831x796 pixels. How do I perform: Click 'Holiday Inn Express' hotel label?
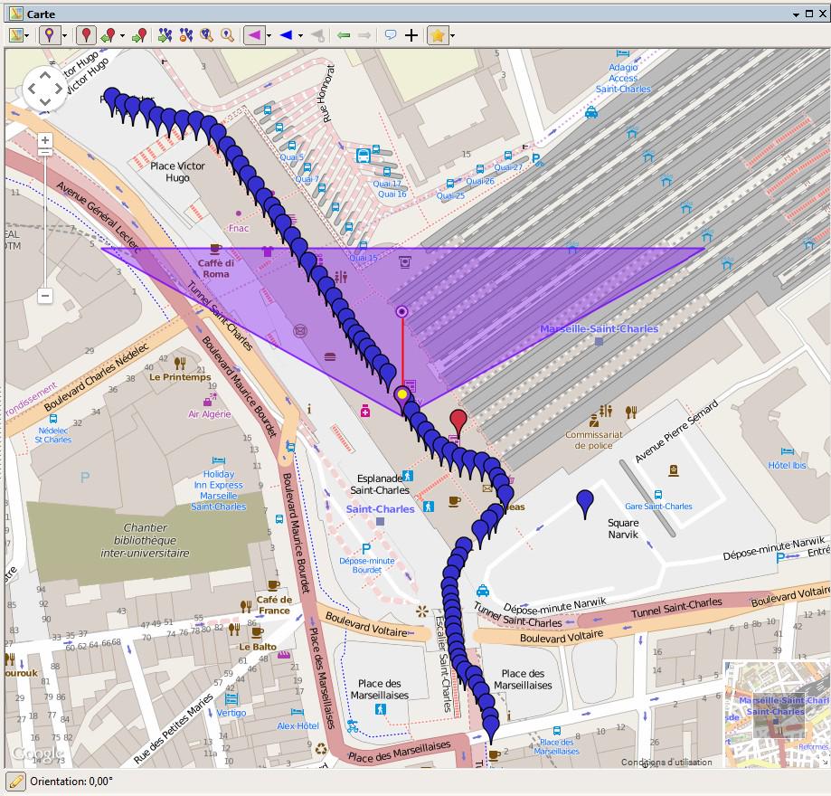(x=218, y=490)
